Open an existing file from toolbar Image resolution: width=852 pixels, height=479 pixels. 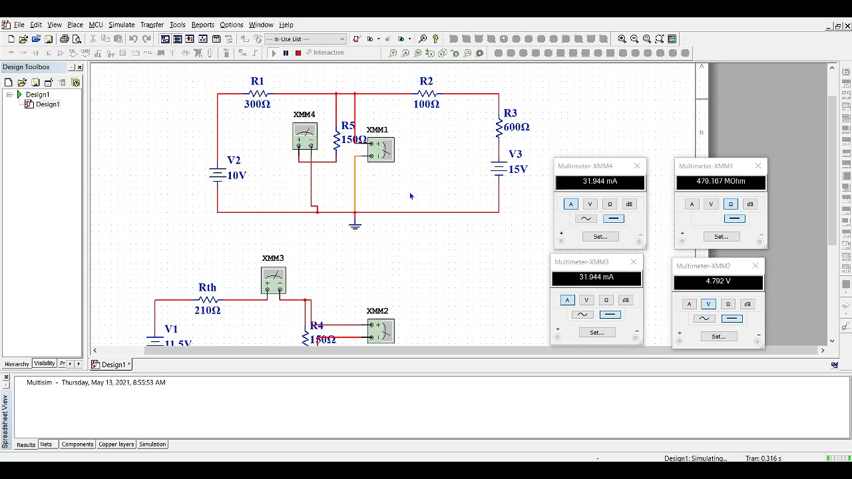pyautogui.click(x=23, y=39)
